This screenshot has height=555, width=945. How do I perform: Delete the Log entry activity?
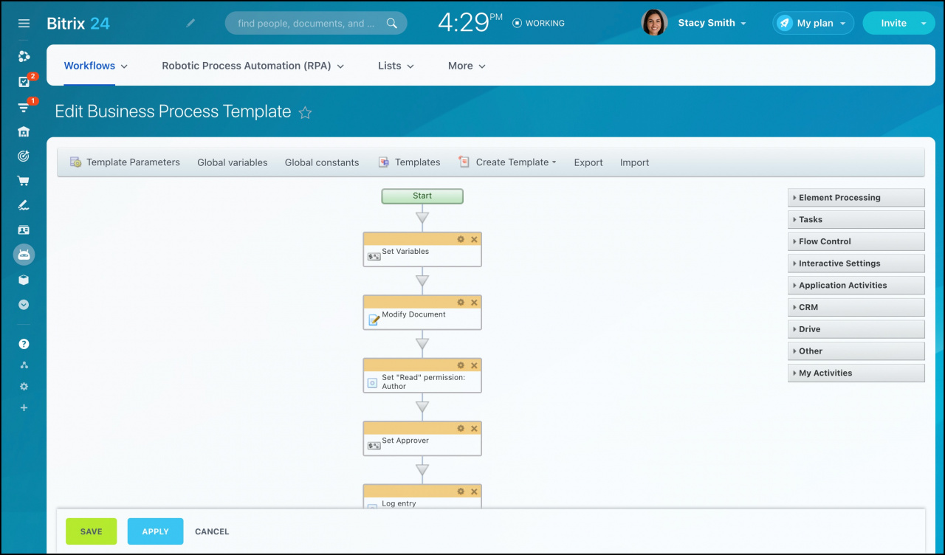(474, 492)
